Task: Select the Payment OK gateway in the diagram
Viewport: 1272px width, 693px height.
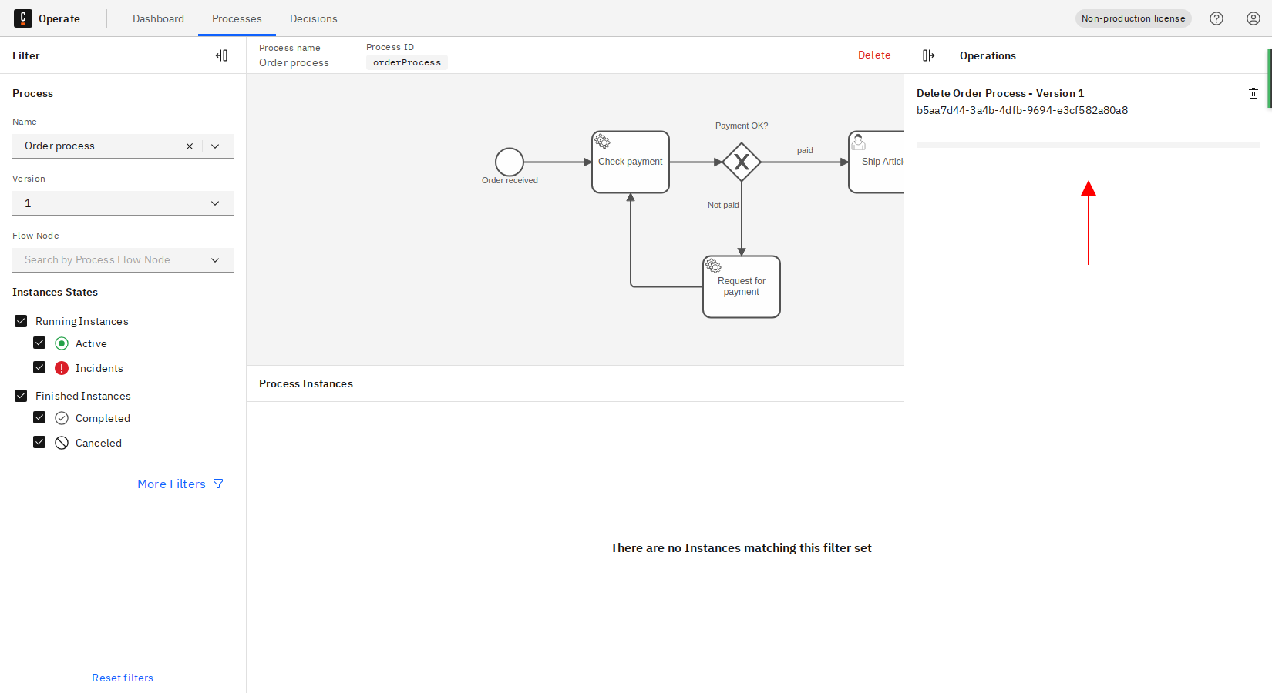Action: [742, 162]
